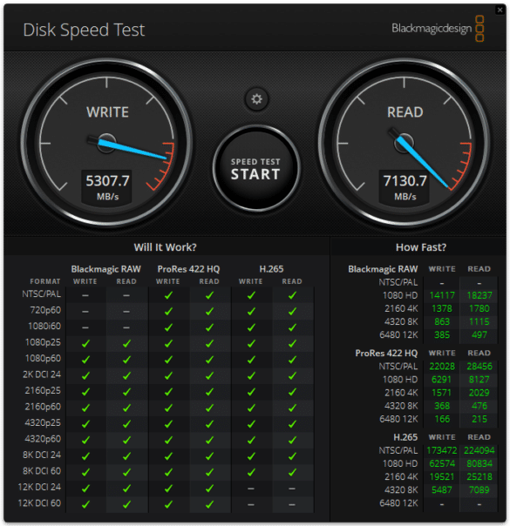Viewport: 510px width, 526px height.
Task: Click the 4320p60 format row label
Action: (x=43, y=439)
